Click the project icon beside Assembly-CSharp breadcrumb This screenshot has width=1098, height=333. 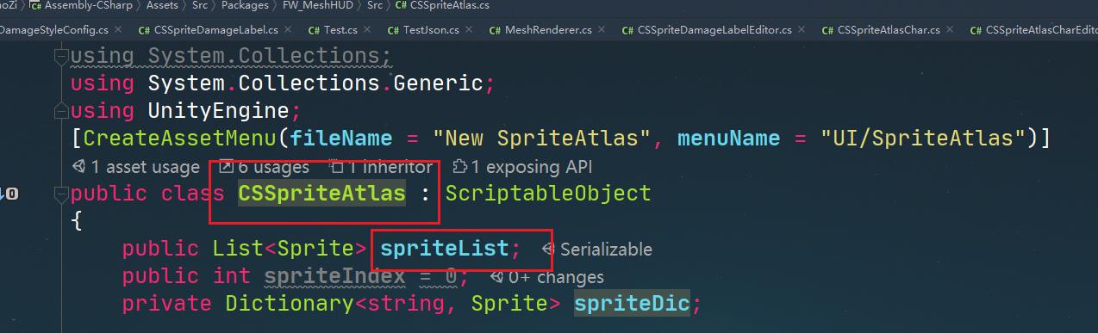tap(34, 5)
